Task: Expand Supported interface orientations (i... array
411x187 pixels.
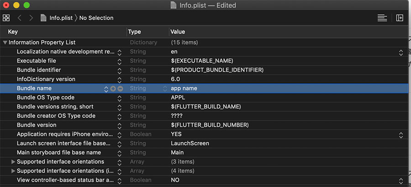Action: pyautogui.click(x=13, y=171)
